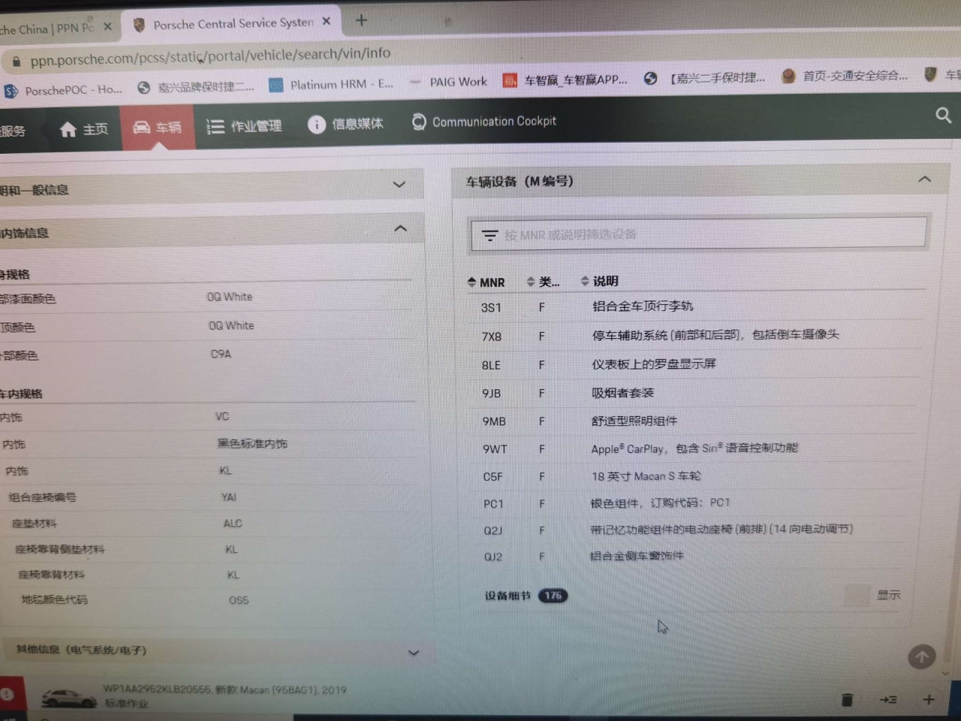Screen dimensions: 961x721
Task: Sort equipment by 类 column
Action: tap(544, 282)
